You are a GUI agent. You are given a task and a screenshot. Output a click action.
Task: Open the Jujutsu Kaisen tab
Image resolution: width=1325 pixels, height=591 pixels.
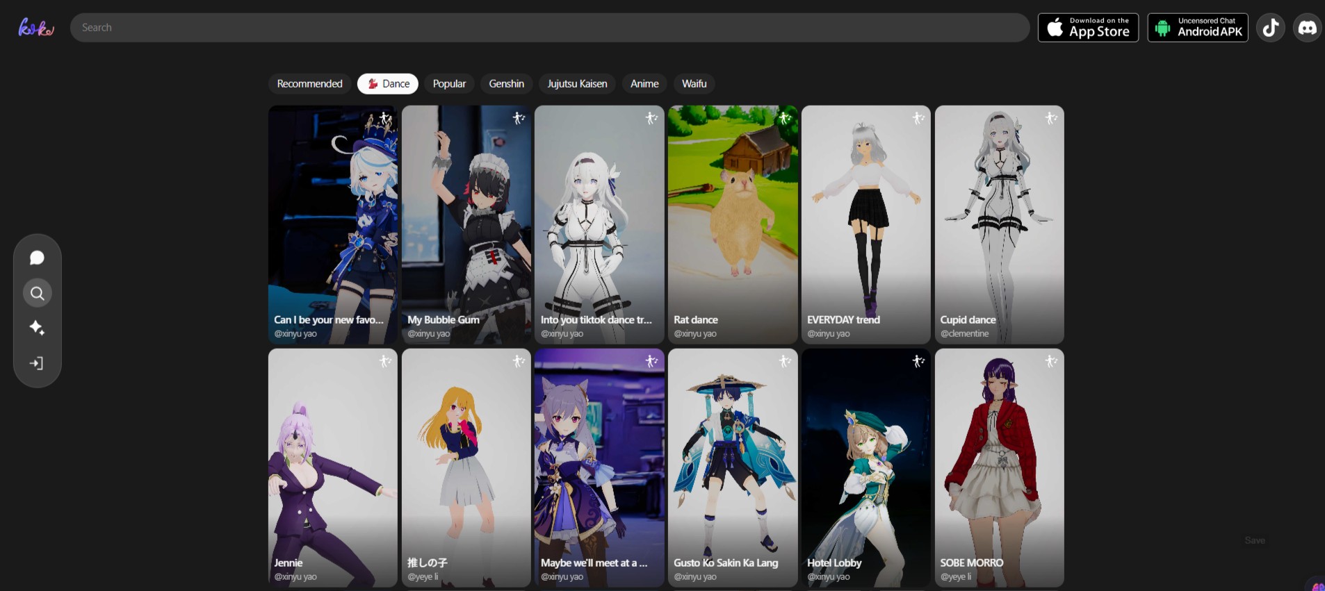577,83
